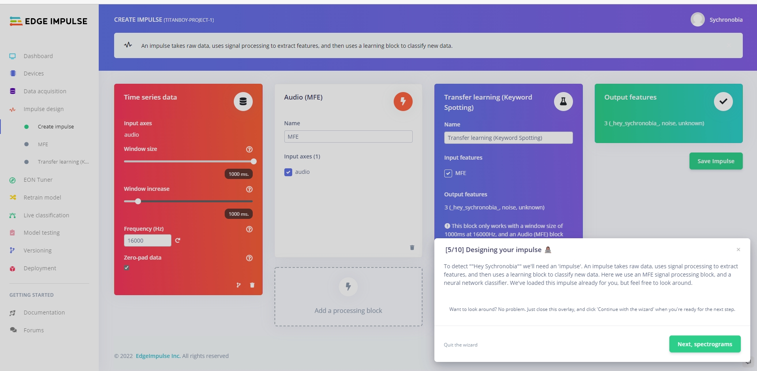The width and height of the screenshot is (757, 371).
Task: Delete the Audio MFE block via trash icon
Action: click(x=412, y=247)
